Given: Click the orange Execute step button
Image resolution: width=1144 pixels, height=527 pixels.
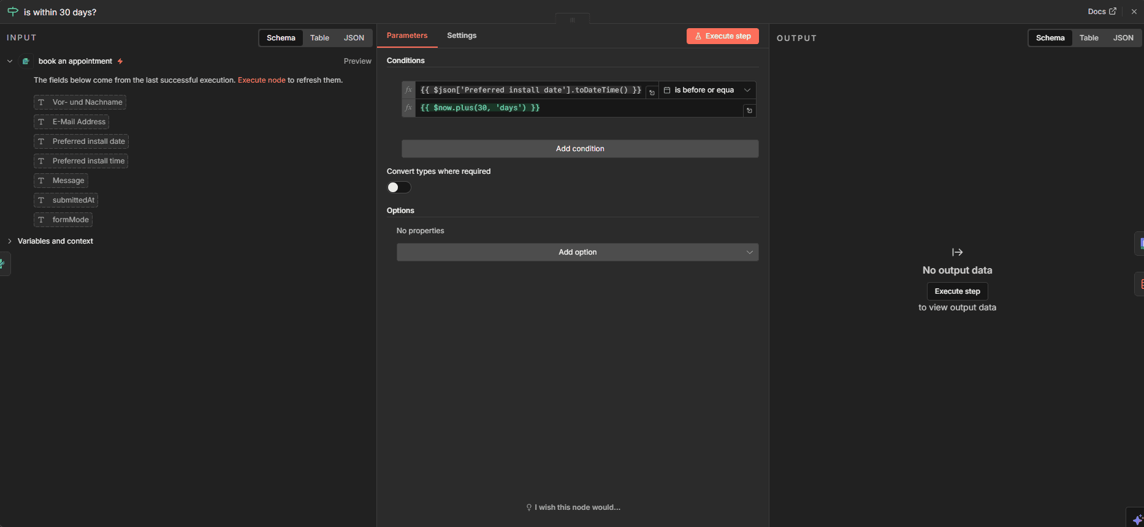Looking at the screenshot, I should [x=722, y=36].
